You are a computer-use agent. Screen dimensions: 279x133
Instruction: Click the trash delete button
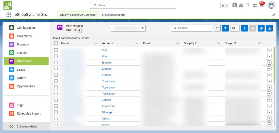(x=253, y=28)
